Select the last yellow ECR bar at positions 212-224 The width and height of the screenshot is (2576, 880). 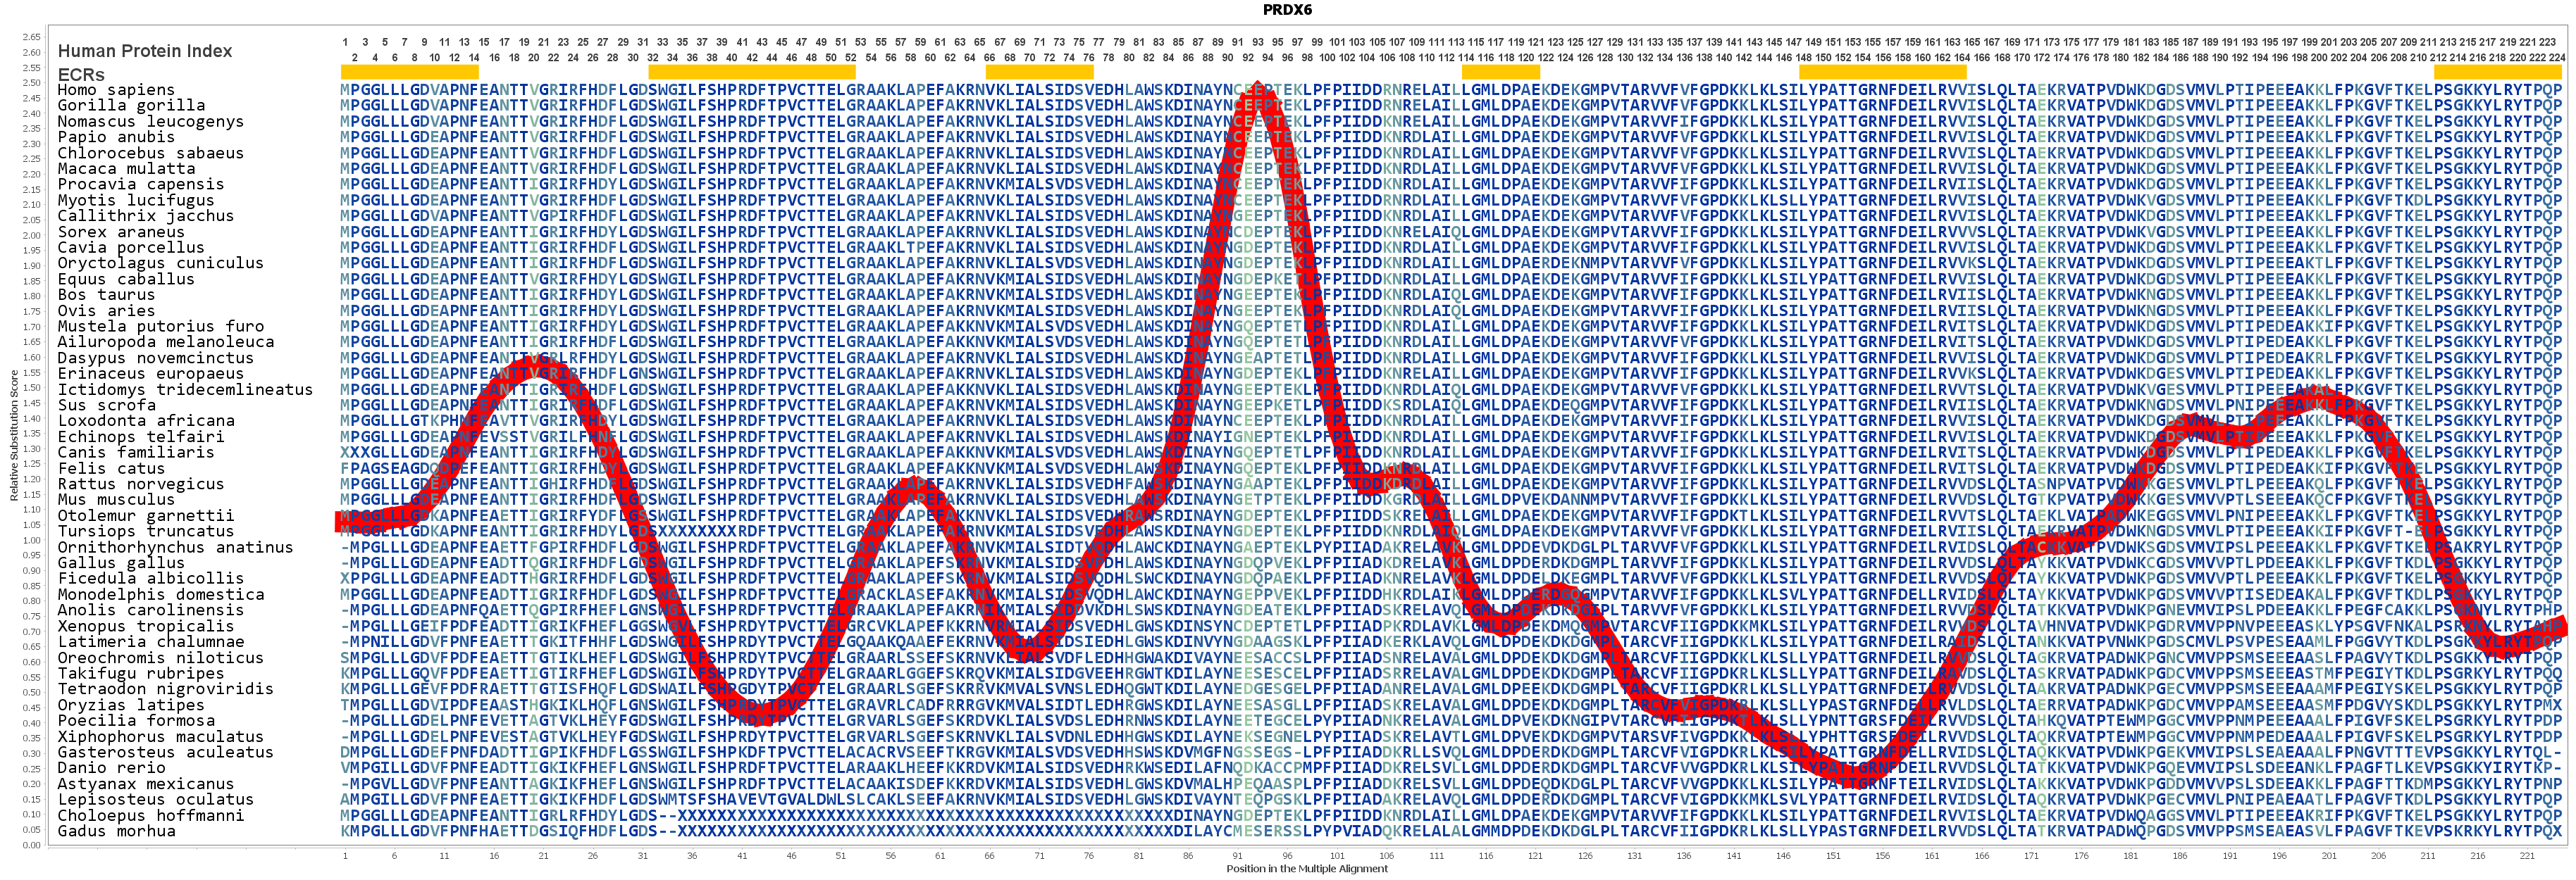(2498, 72)
